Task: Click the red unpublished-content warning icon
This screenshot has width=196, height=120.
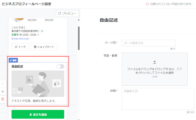Action: coord(147,4)
